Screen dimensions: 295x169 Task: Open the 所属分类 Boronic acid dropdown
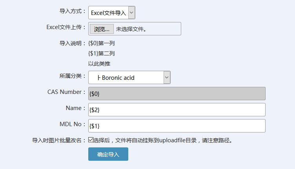coord(126,77)
